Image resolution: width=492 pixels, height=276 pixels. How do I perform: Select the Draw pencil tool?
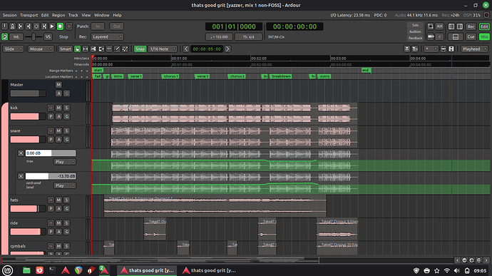pos(117,49)
